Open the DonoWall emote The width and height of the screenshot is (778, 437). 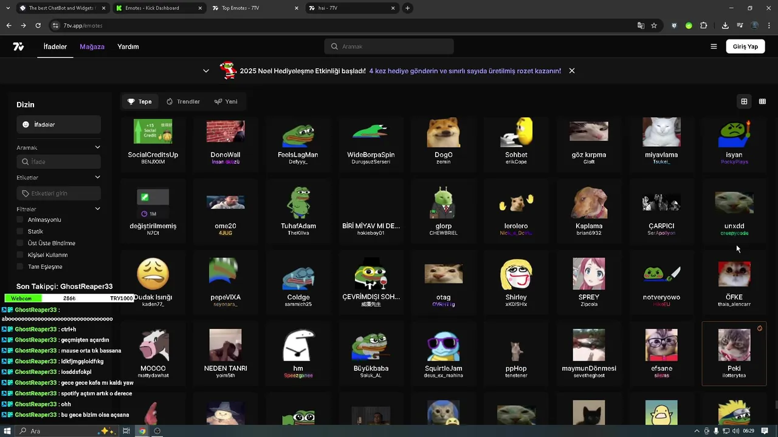coord(225,142)
